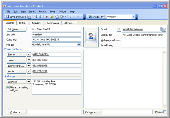Open the AutoDialer dropdown arrow

pyautogui.click(x=65, y=17)
